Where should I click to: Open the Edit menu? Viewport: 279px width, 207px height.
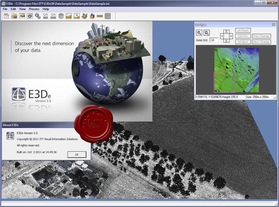pyautogui.click(x=13, y=9)
